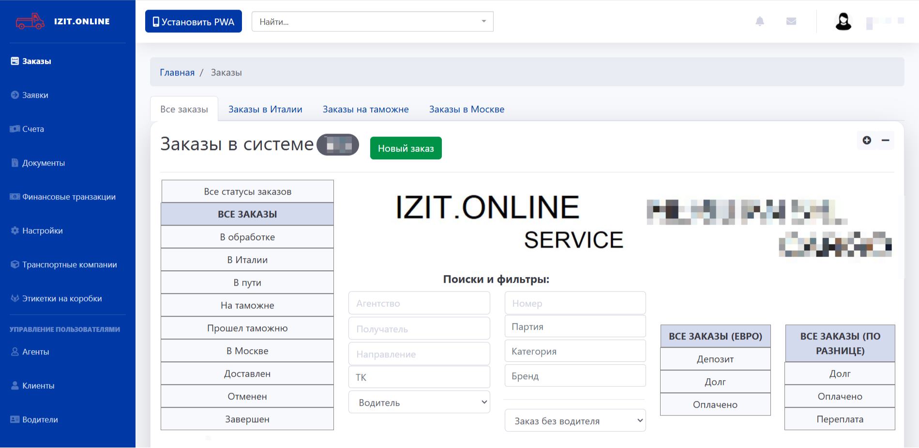Show orders На таможне
Screen dimensions: 919x448
tap(247, 305)
